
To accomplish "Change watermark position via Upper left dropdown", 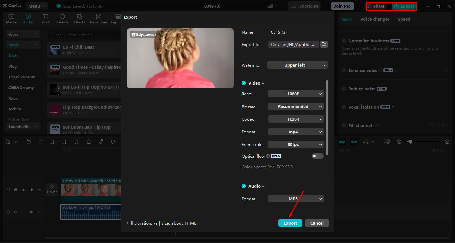I will (x=297, y=65).
